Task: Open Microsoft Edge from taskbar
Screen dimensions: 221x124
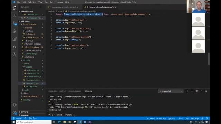Action: click(59, 122)
